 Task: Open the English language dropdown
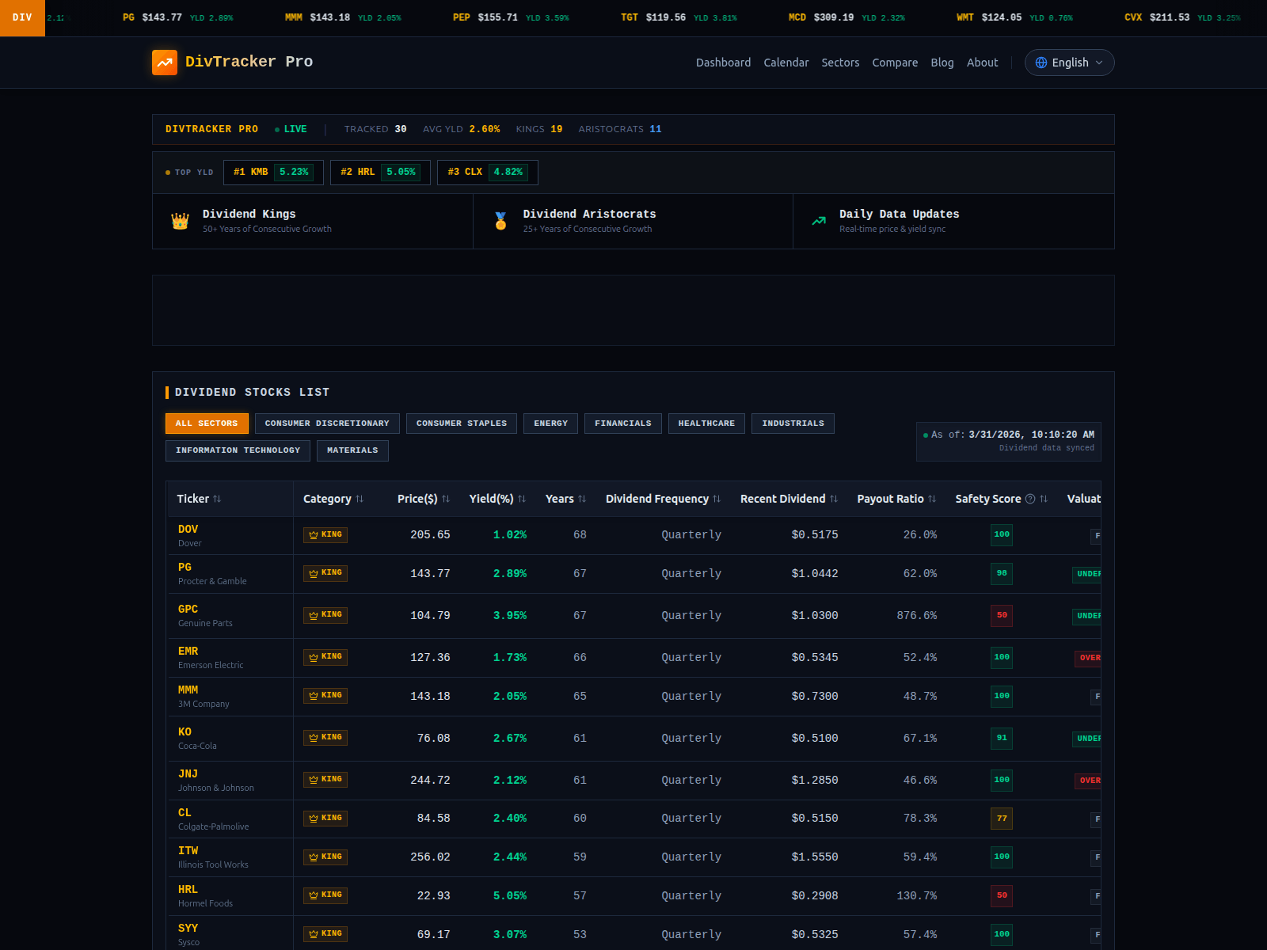click(1069, 63)
